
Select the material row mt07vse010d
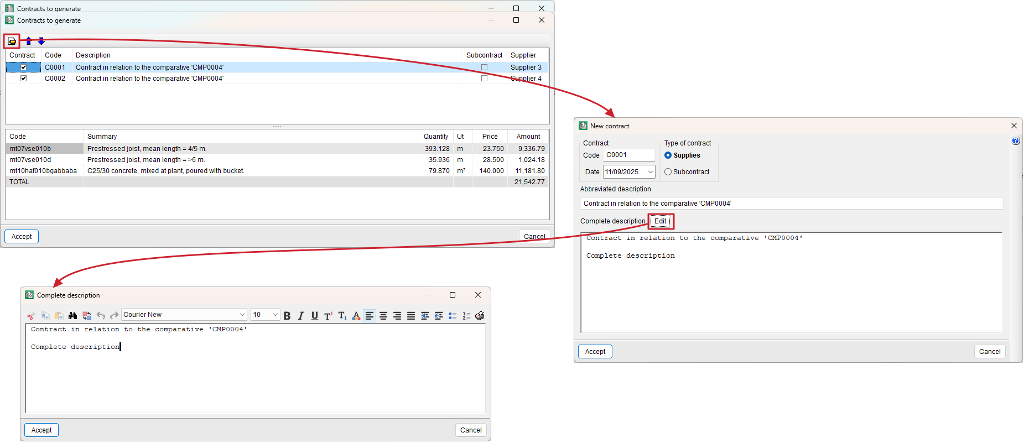click(277, 159)
